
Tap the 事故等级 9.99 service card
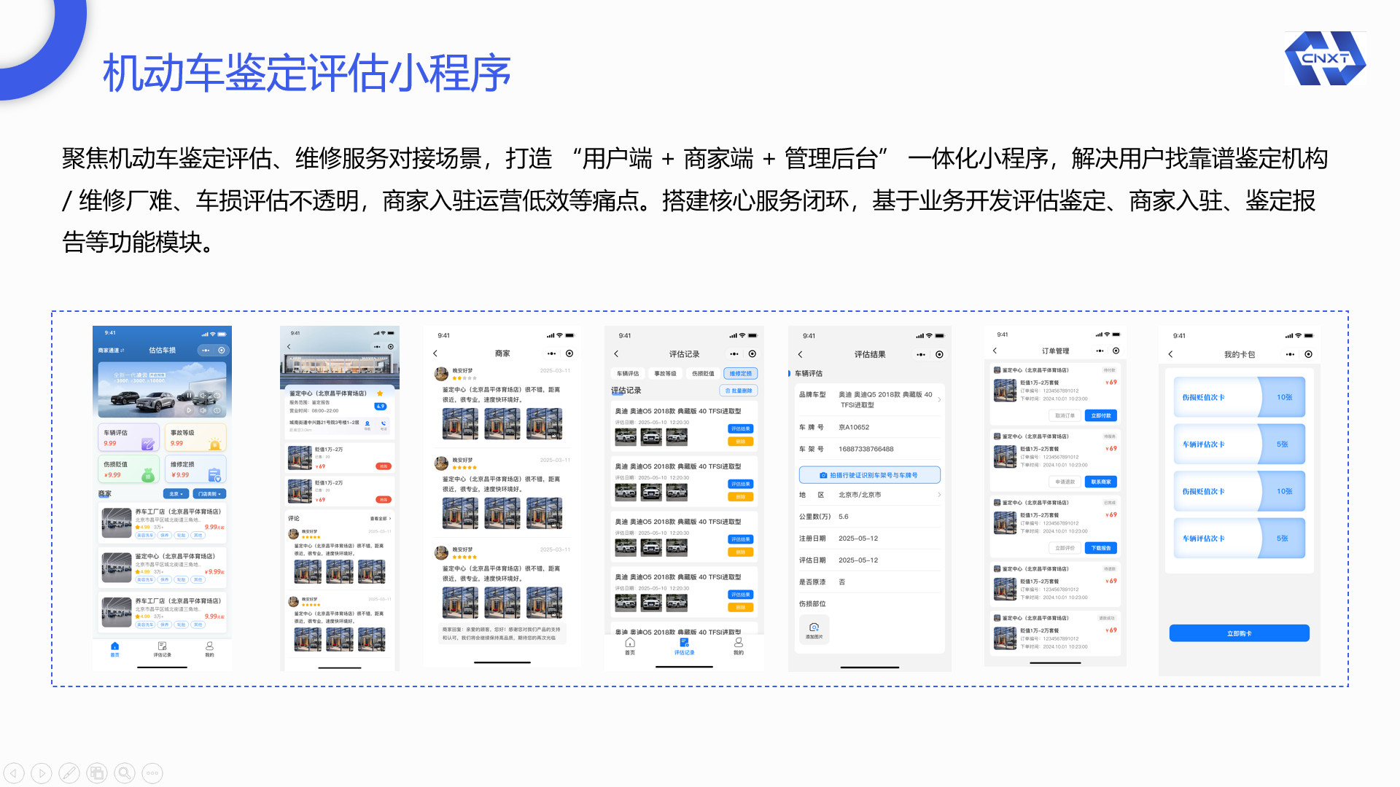[x=195, y=438]
